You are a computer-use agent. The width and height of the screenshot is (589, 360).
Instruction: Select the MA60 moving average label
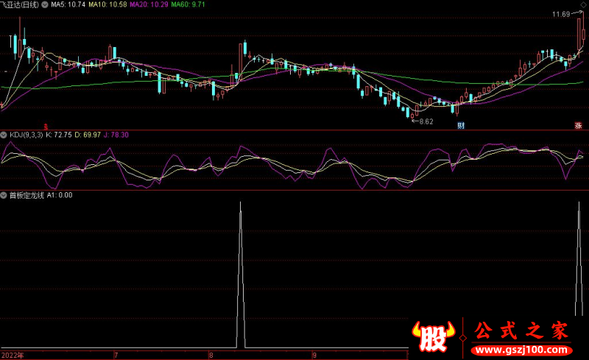[x=188, y=4]
